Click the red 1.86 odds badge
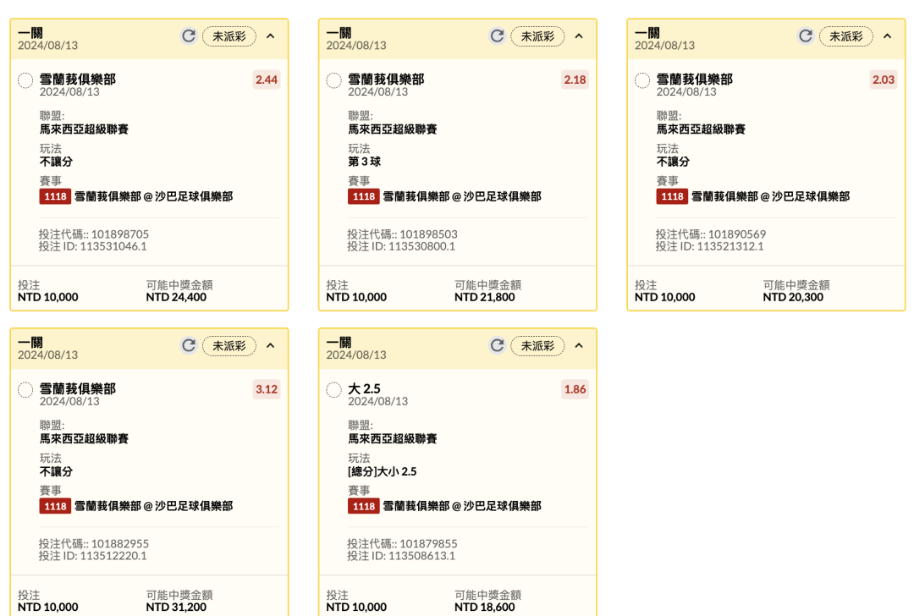 click(x=575, y=390)
